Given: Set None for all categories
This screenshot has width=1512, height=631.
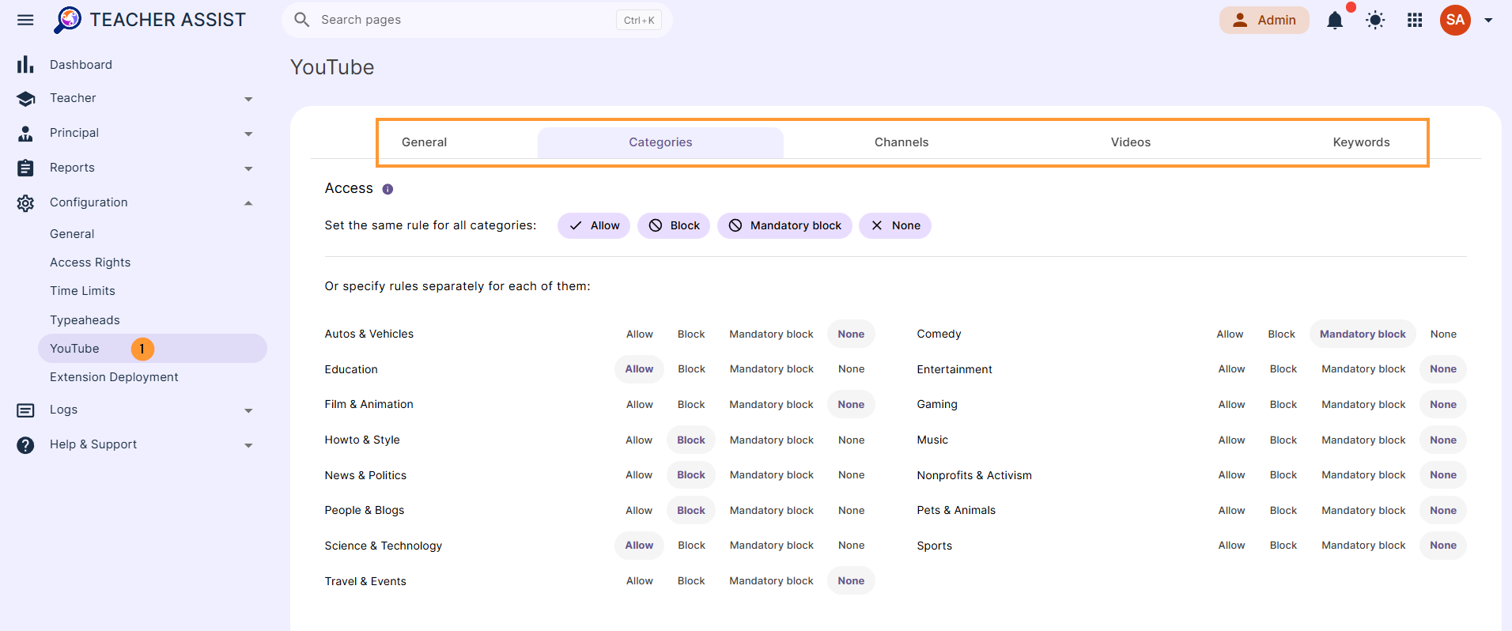Looking at the screenshot, I should click(895, 225).
